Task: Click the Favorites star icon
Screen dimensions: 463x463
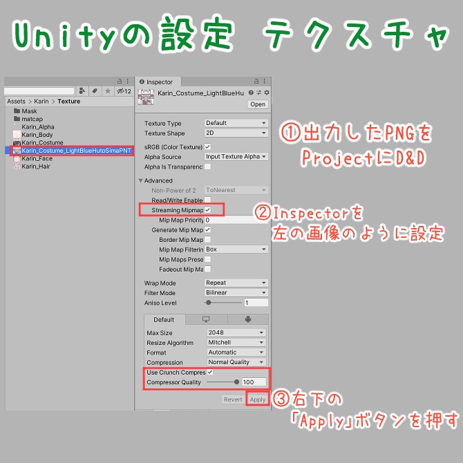Action: (108, 91)
